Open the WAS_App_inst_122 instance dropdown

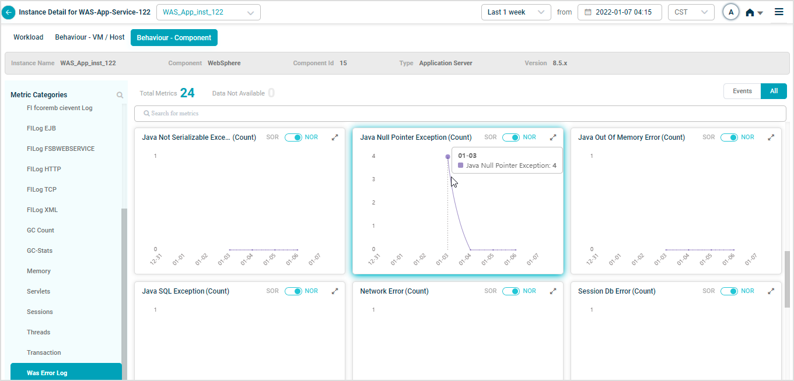pos(208,12)
